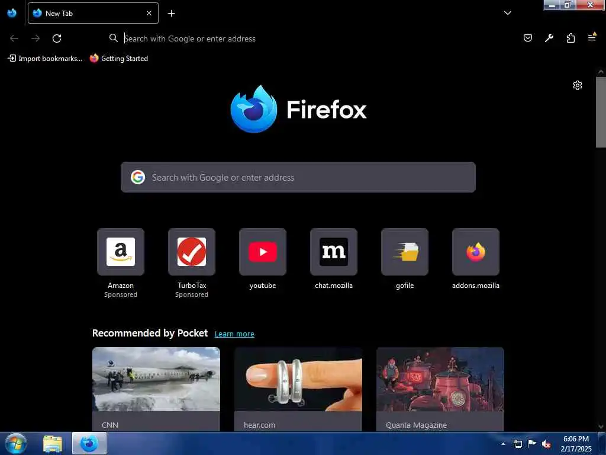Click the muted volume tray icon
Image resolution: width=606 pixels, height=455 pixels.
[546, 444]
